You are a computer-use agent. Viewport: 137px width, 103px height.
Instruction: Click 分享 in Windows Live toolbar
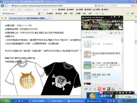pos(90,13)
